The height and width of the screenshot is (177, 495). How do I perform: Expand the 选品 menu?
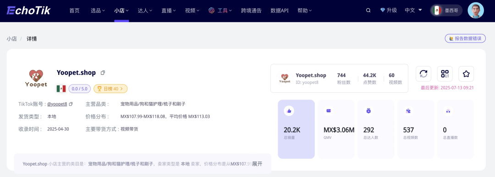98,11
